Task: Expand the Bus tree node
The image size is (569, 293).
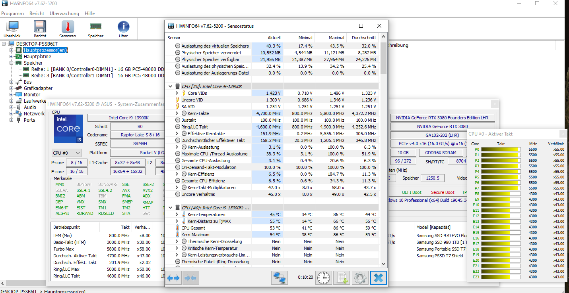Action: 12,82
